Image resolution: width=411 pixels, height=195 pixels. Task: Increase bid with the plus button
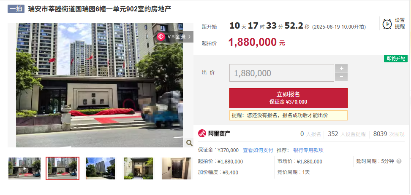pyautogui.click(x=341, y=68)
